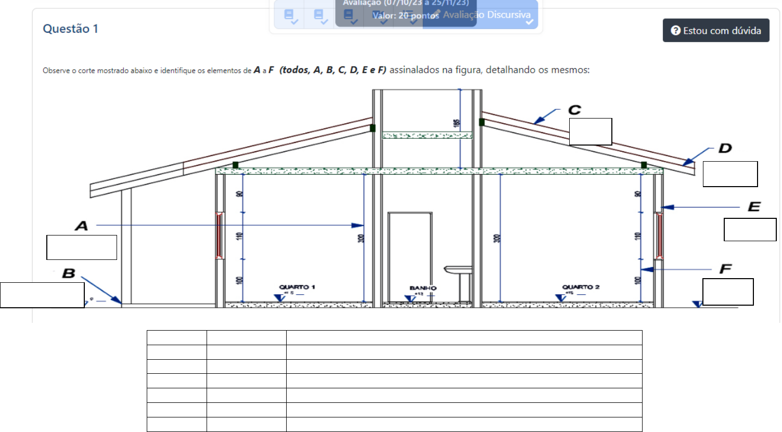Select the dark book step icon
Viewport: 782px width, 432px height.
[349, 15]
